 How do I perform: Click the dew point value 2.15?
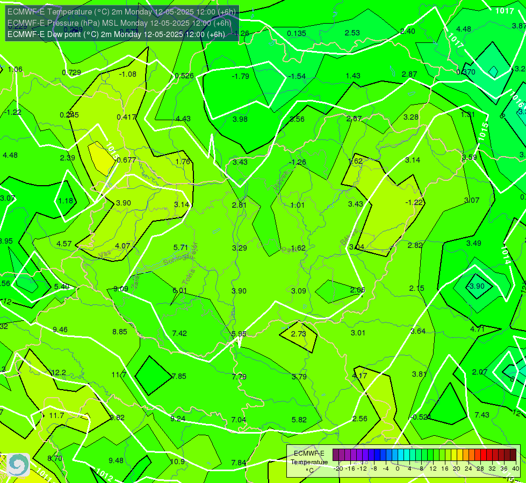(416, 288)
